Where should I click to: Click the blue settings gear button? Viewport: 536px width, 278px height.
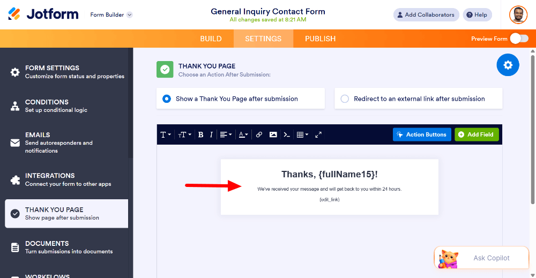tap(508, 65)
